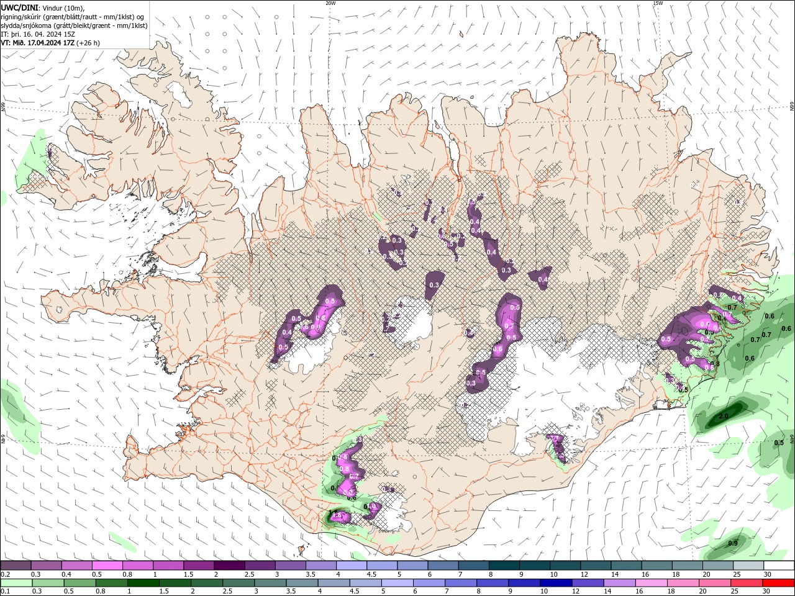Image resolution: width=795 pixels, height=596 pixels.
Task: Click the initial time line 'IT: þri. 16. 04. 2024 15Z'
Action: [38, 34]
